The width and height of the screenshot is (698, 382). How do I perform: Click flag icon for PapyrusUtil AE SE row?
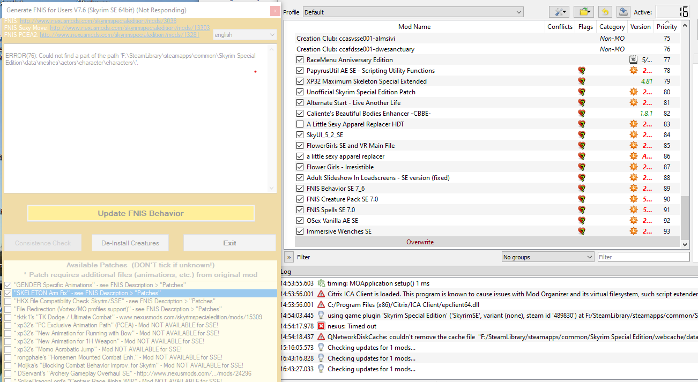coord(582,71)
